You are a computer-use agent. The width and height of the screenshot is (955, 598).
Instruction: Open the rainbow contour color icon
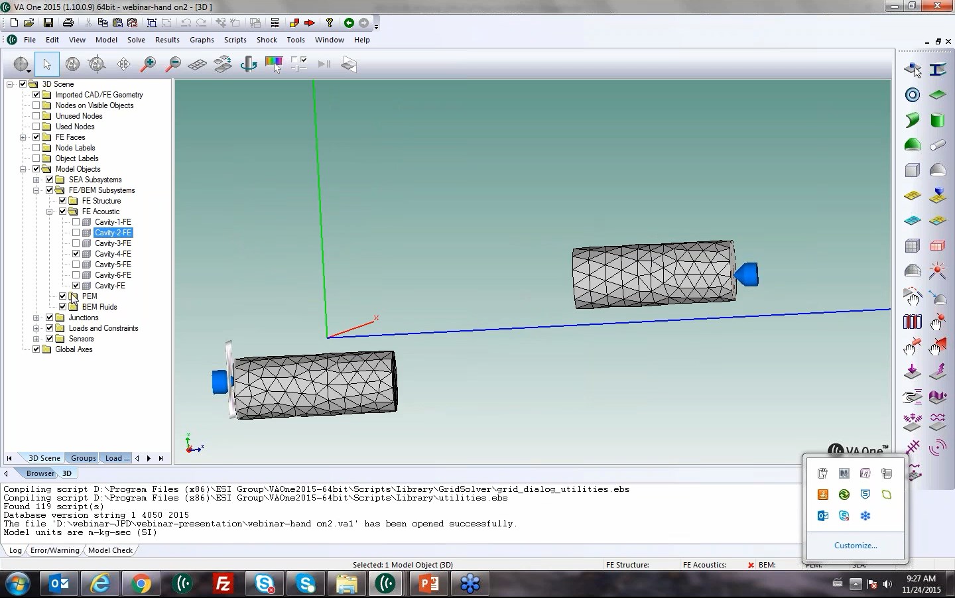point(274,64)
